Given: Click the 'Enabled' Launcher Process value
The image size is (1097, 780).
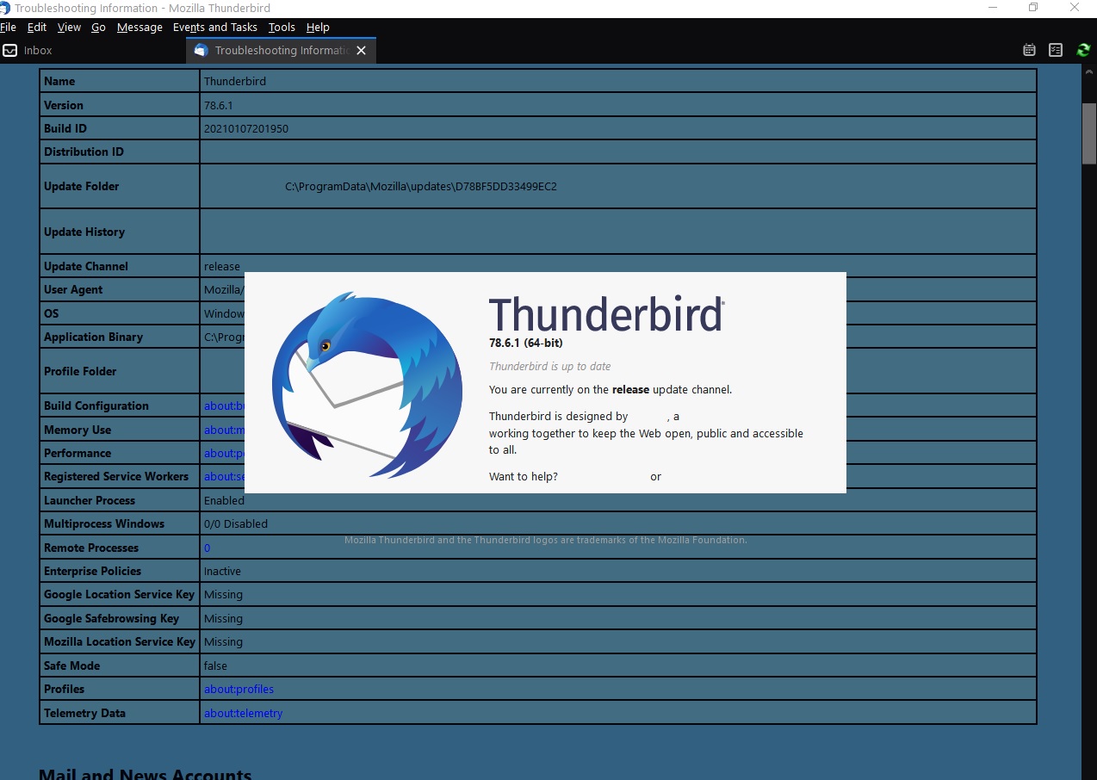Looking at the screenshot, I should (224, 501).
